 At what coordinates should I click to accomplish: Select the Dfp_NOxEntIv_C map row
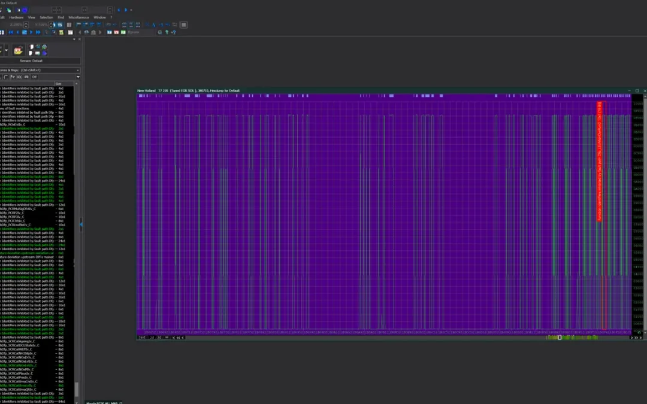[x=31, y=124]
